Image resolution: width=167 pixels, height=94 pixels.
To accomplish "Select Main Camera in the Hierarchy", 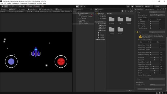I will [x=85, y=15].
